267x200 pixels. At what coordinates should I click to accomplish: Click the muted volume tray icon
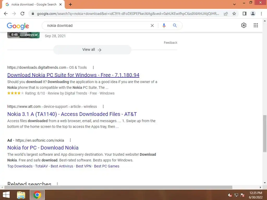coord(230,195)
